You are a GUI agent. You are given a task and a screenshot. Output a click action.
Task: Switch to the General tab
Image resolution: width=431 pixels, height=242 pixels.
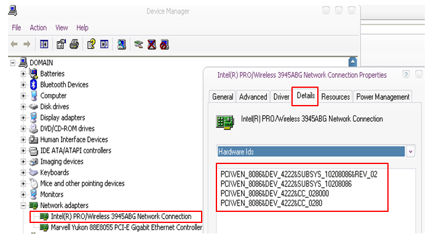(223, 96)
